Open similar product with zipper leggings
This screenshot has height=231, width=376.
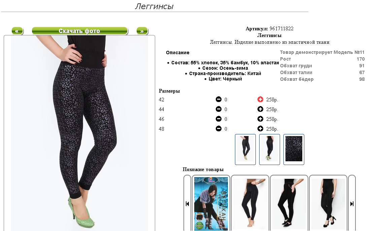tap(289, 204)
